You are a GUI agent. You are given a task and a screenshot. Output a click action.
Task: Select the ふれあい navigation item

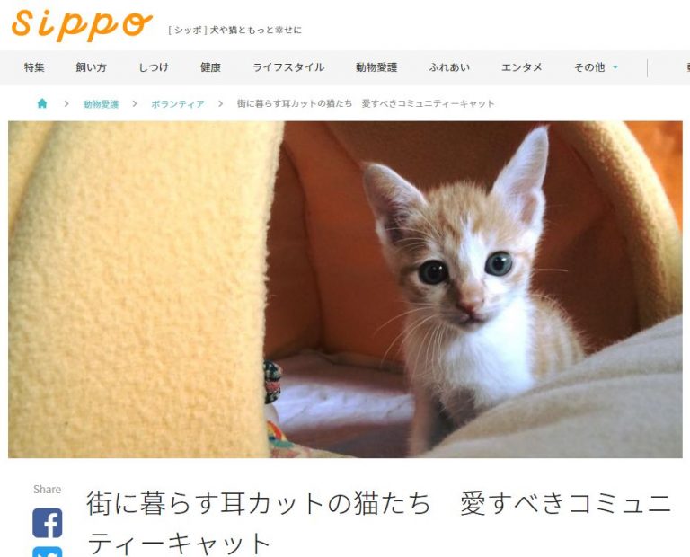(x=449, y=67)
